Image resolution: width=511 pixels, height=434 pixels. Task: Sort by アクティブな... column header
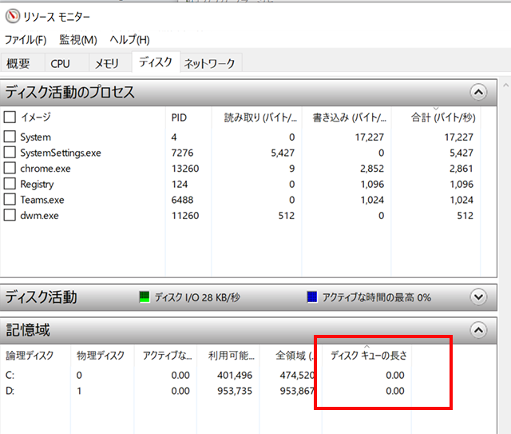(168, 356)
